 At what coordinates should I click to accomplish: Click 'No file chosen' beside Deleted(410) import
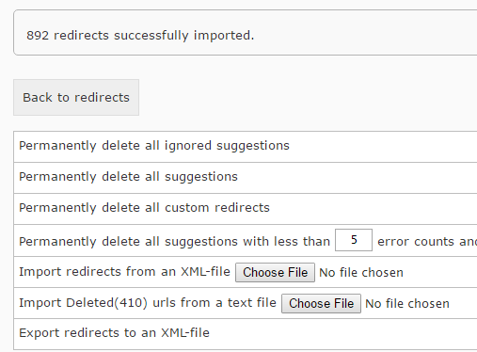(x=407, y=304)
